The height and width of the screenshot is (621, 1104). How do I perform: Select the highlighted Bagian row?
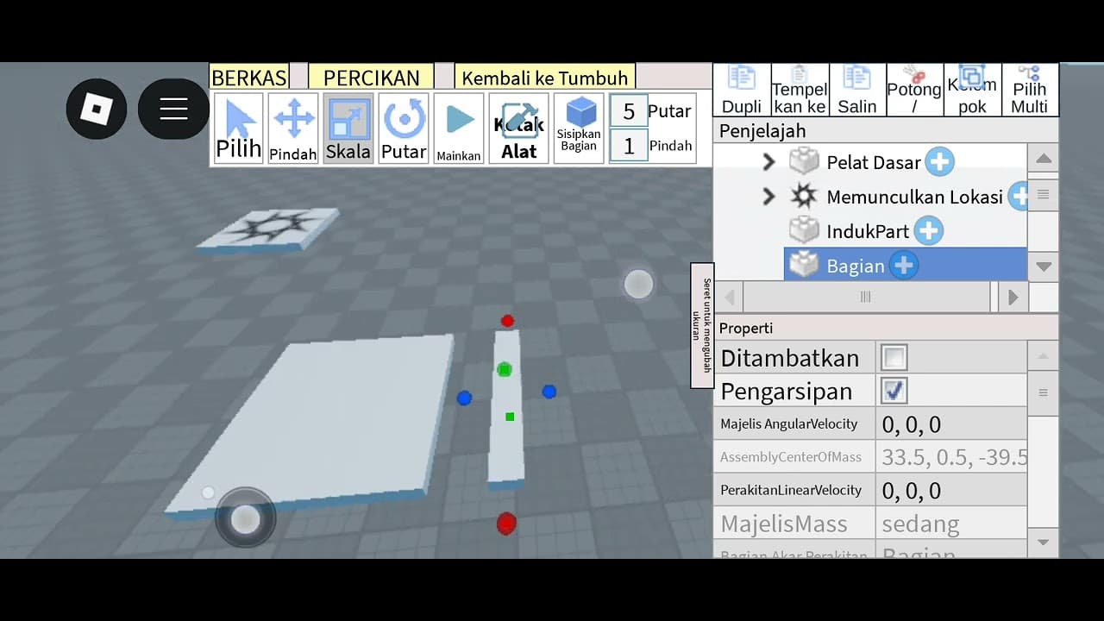906,265
